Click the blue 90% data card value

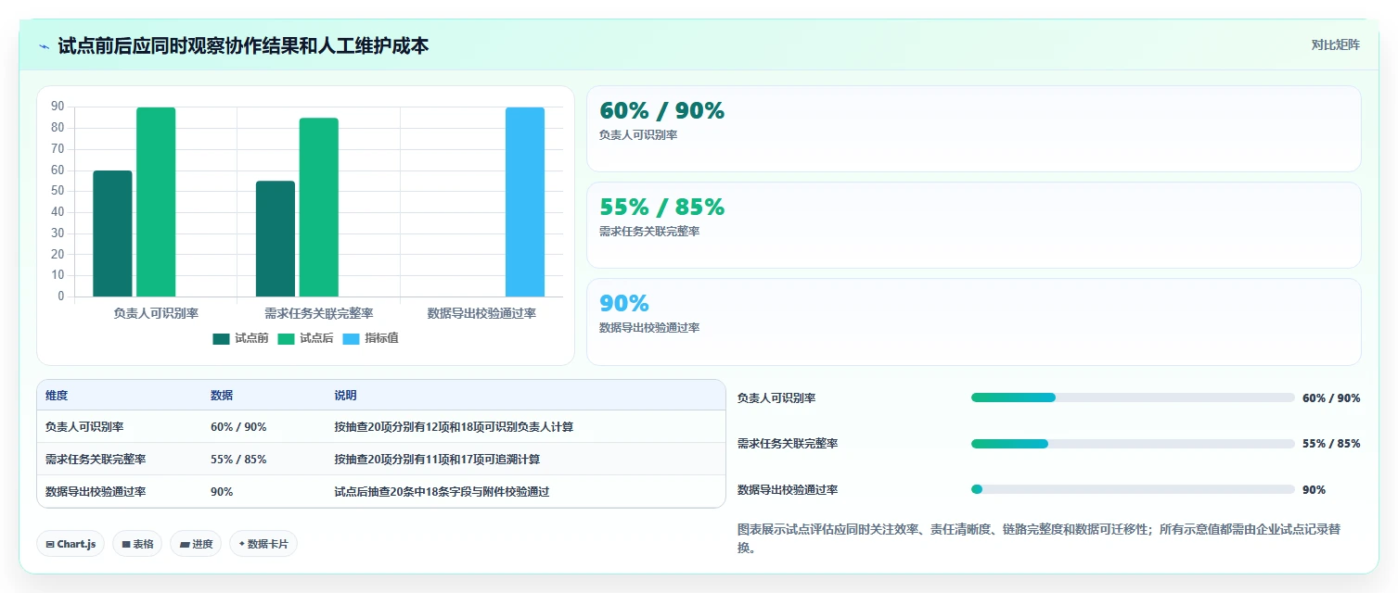coord(624,303)
